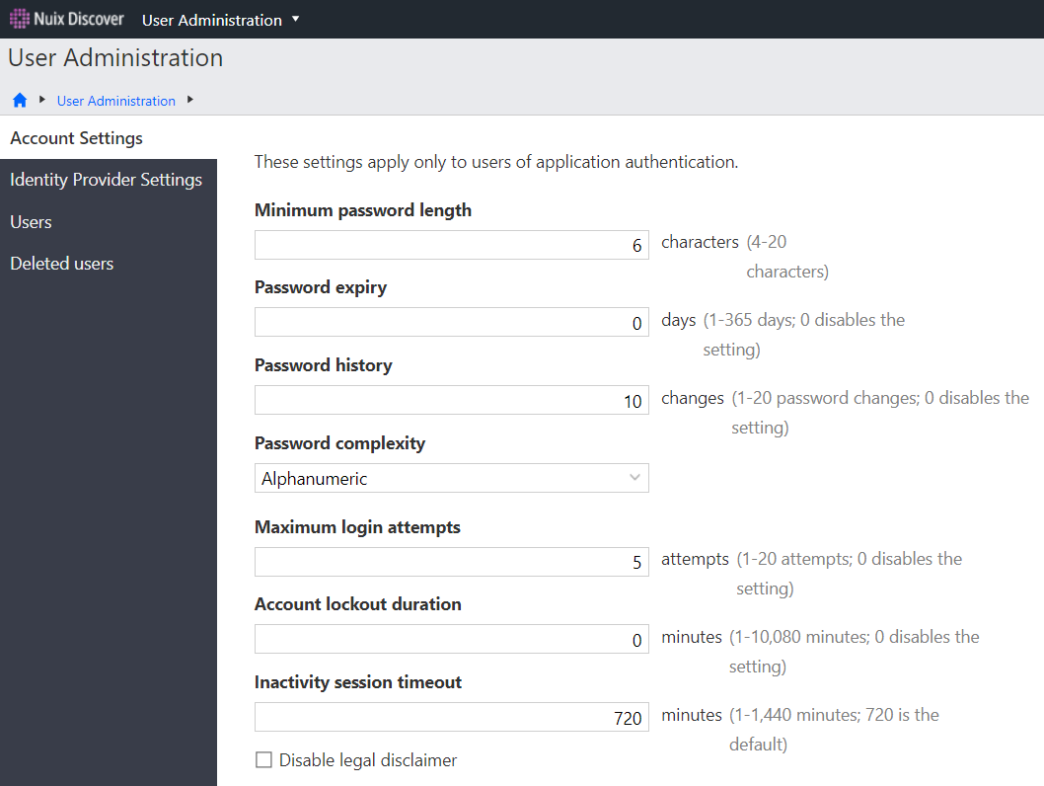Click breadcrumb arrow next to home icon
This screenshot has height=786, width=1044.
point(42,100)
